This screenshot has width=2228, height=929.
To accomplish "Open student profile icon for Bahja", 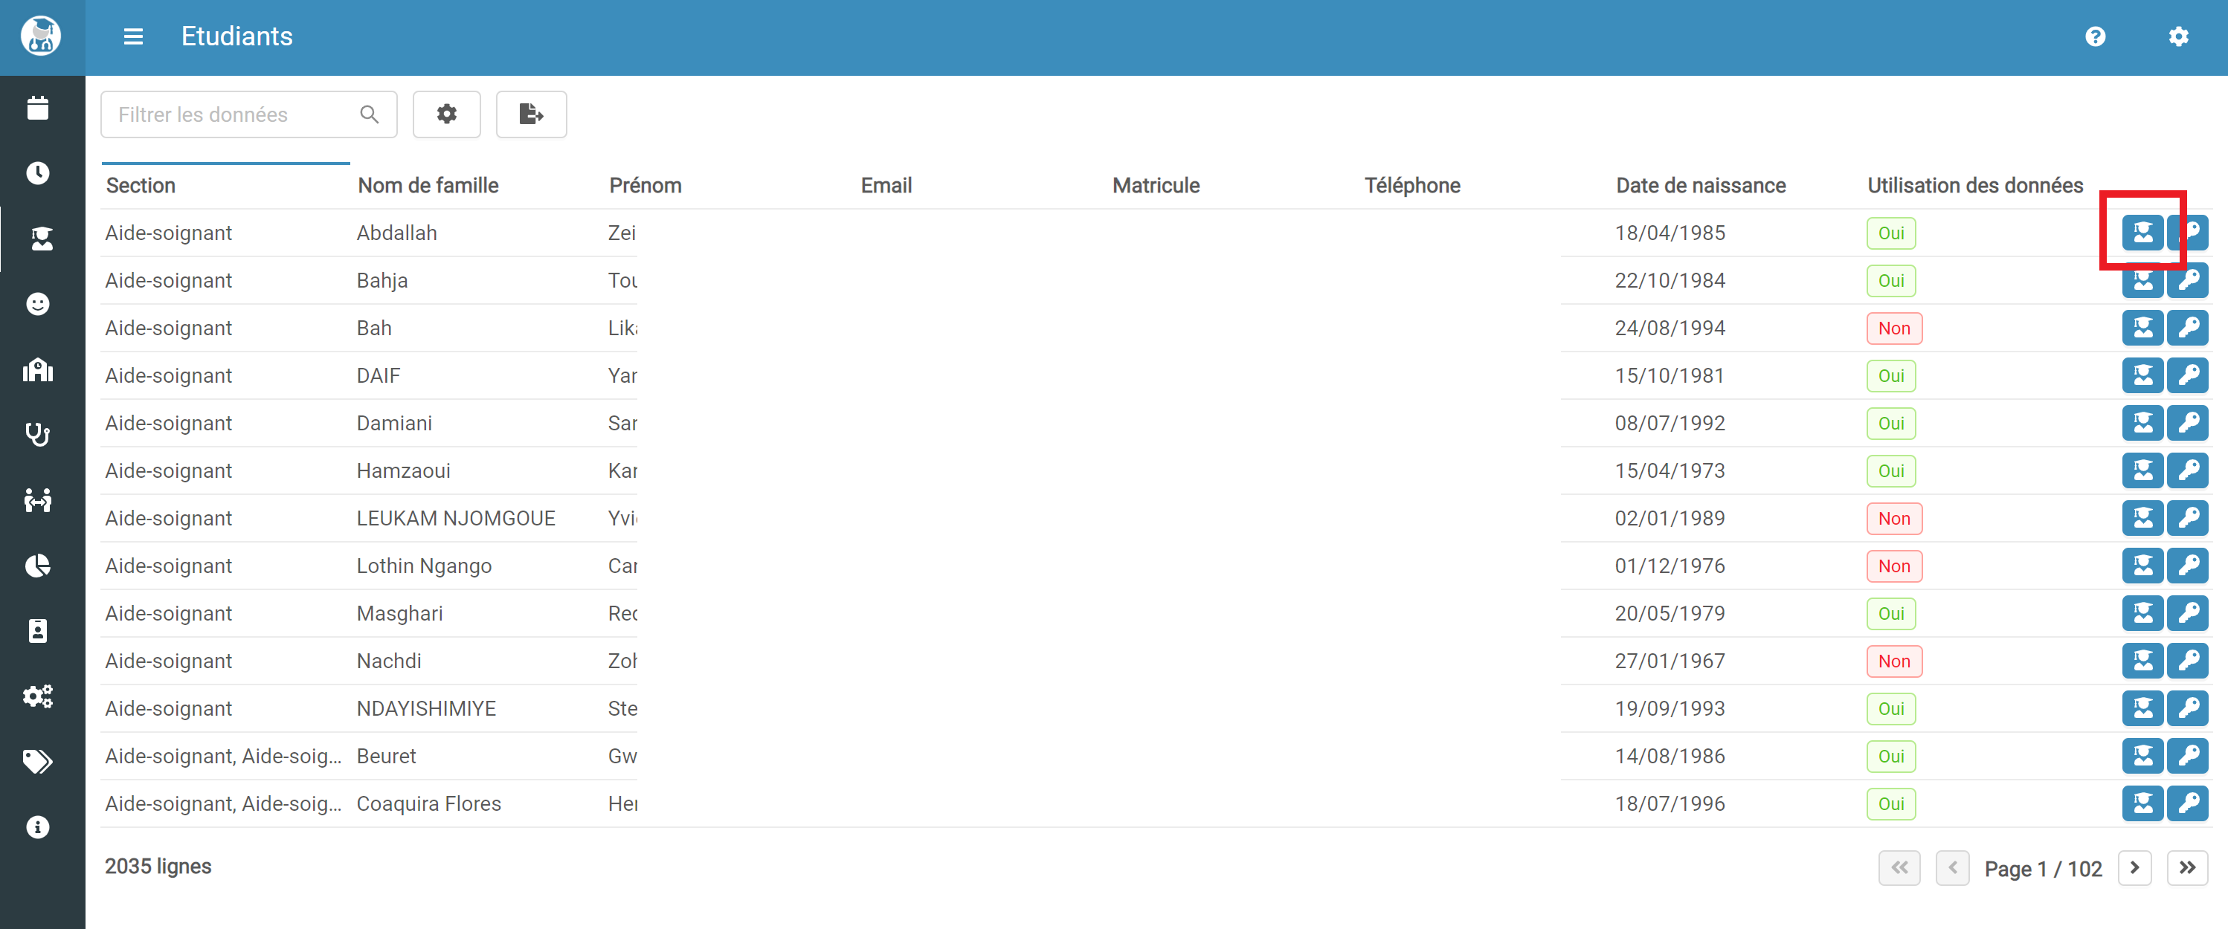I will point(2143,280).
